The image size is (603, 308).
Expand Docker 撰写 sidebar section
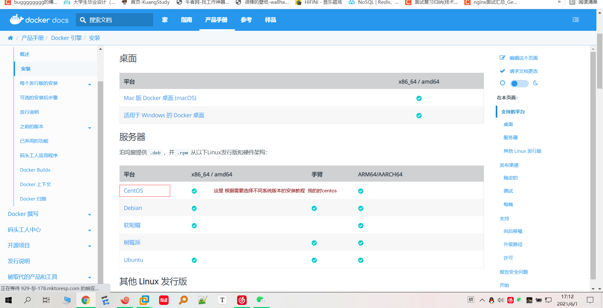tap(90, 215)
